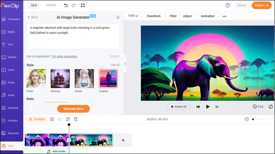Click the timeline playhead marker
275x154 pixels.
click(69, 125)
